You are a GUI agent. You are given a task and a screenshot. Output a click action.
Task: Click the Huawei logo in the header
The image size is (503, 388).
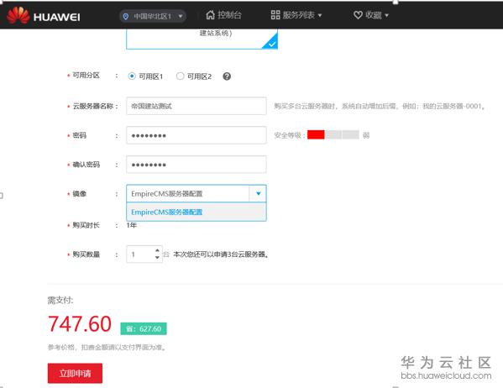[43, 15]
